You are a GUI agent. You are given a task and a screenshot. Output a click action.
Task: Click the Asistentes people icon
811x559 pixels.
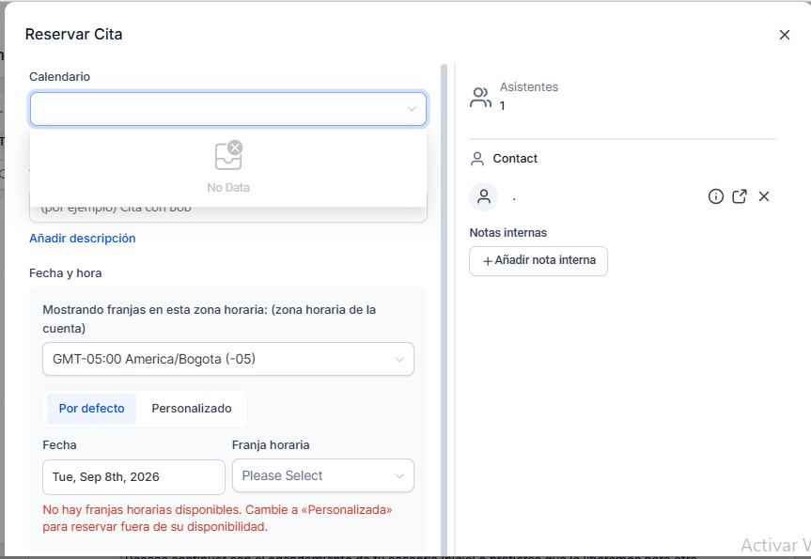click(480, 97)
